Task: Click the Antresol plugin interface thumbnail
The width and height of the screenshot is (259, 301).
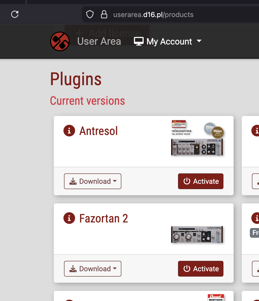Action: pyautogui.click(x=197, y=147)
